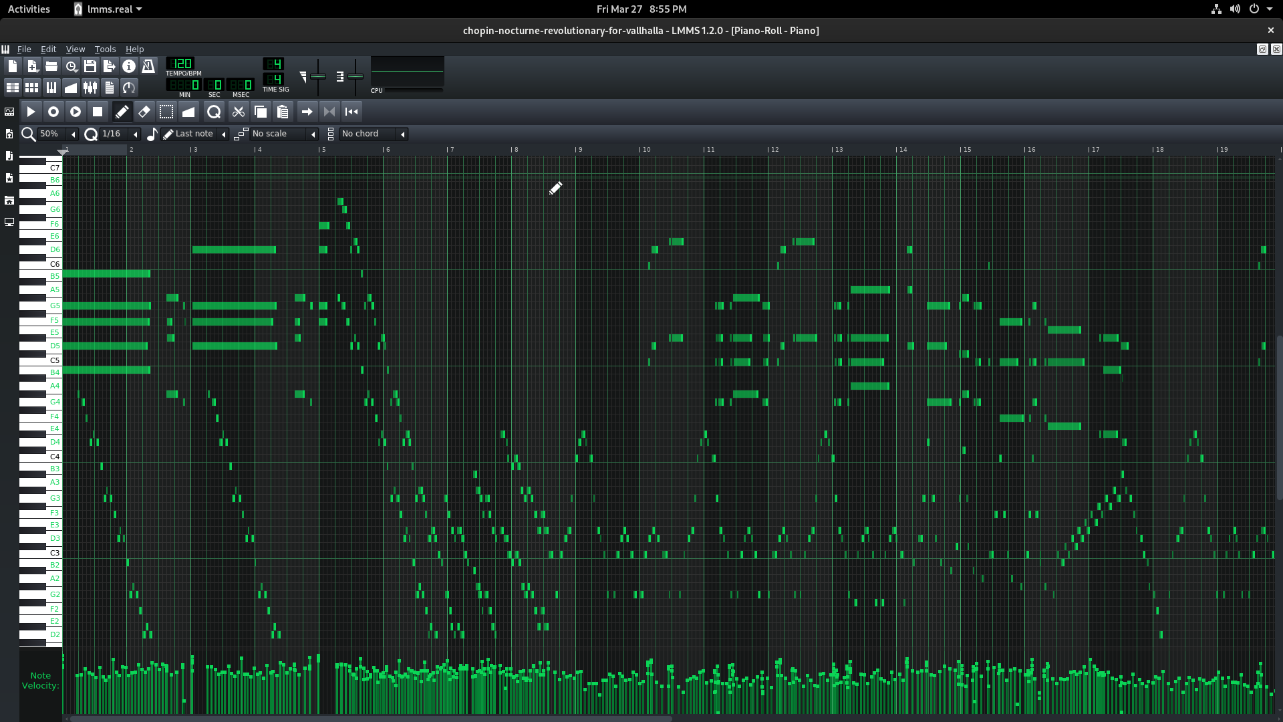Expand the 'No scale' scale selector

(313, 133)
